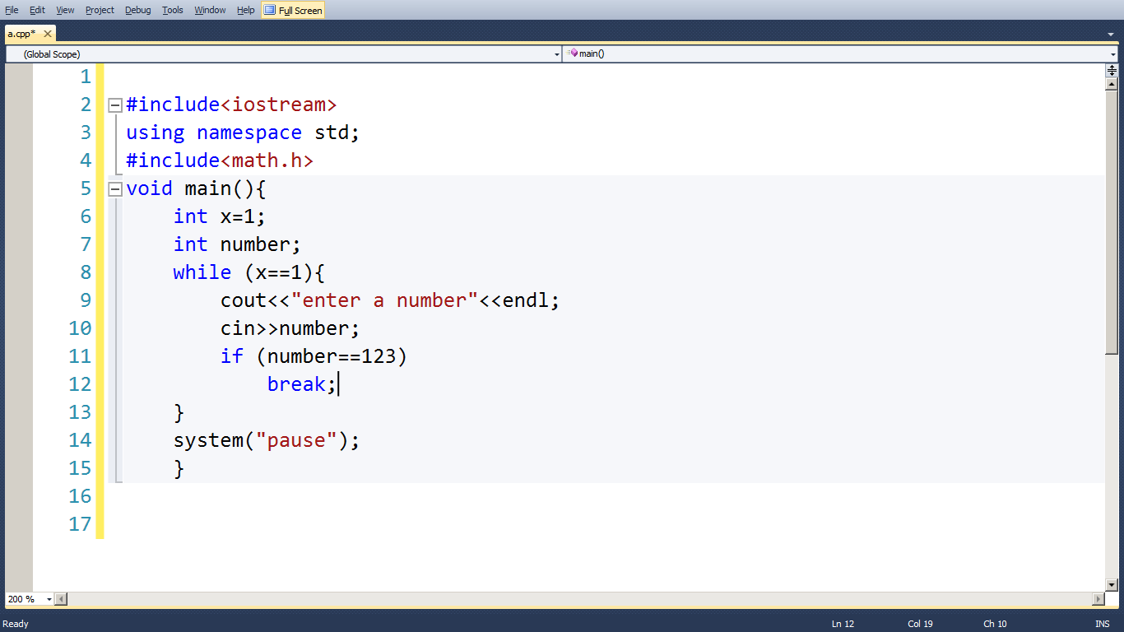This screenshot has width=1124, height=632.
Task: Select the a.cpp* document tab
Action: tap(21, 34)
